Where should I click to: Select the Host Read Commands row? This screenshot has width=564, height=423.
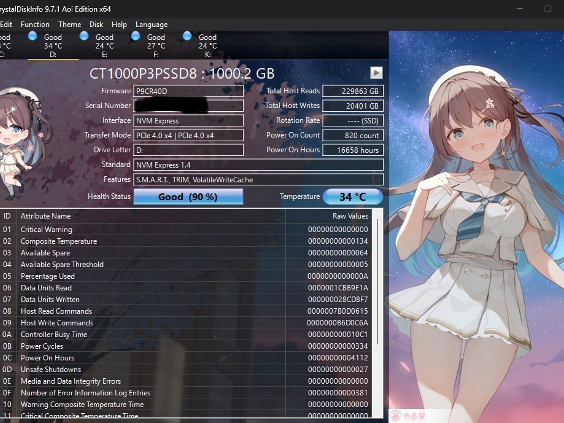(186, 311)
